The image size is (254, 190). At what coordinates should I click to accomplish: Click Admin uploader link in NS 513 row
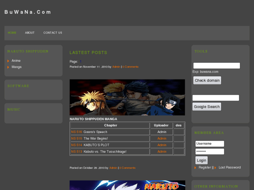(x=162, y=152)
